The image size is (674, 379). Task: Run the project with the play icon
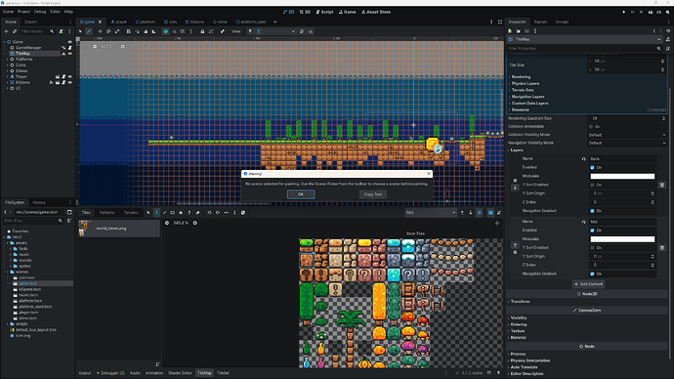pos(624,12)
